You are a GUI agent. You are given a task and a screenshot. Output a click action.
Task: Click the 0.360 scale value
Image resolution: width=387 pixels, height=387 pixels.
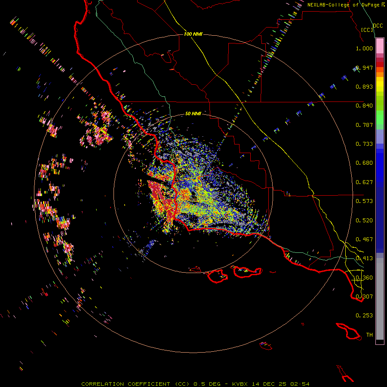364,278
